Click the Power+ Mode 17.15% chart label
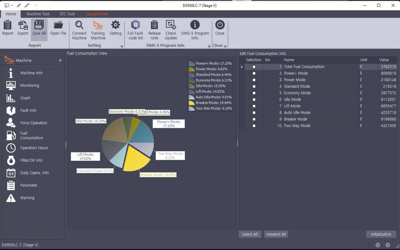The height and width of the screenshot is (250, 400). pyautogui.click(x=169, y=124)
